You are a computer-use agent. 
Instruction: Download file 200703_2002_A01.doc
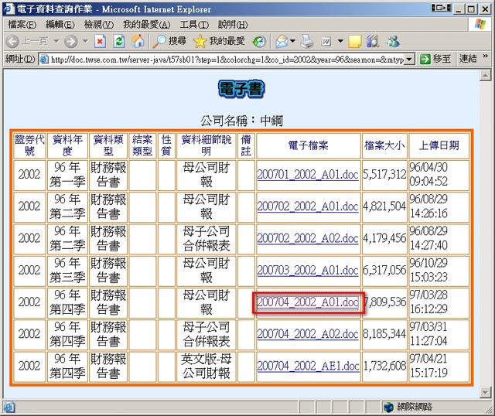click(308, 270)
